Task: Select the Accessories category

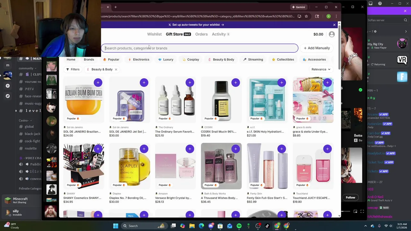Action: 314,59
